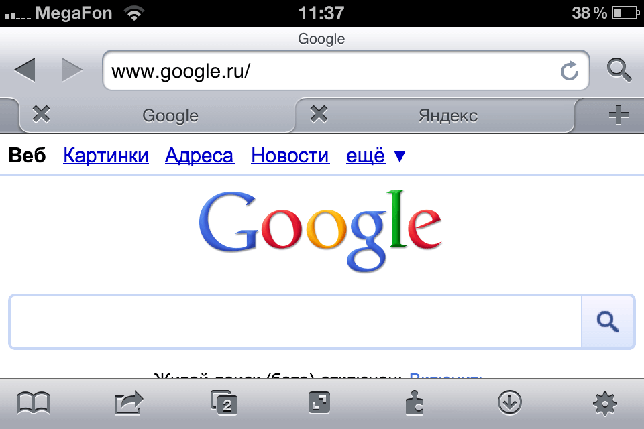Close the Яндекс tab
Screen dimensions: 644x429
click(319, 114)
